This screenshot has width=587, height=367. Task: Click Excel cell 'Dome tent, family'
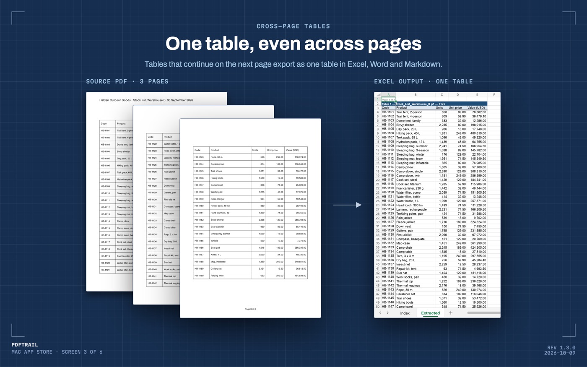[415, 120]
